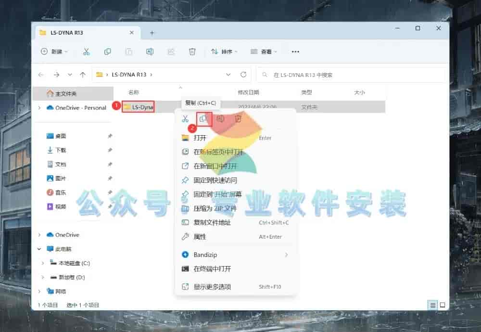The image size is (481, 332).
Task: Open the Sort (排序) dropdown
Action: [x=224, y=51]
